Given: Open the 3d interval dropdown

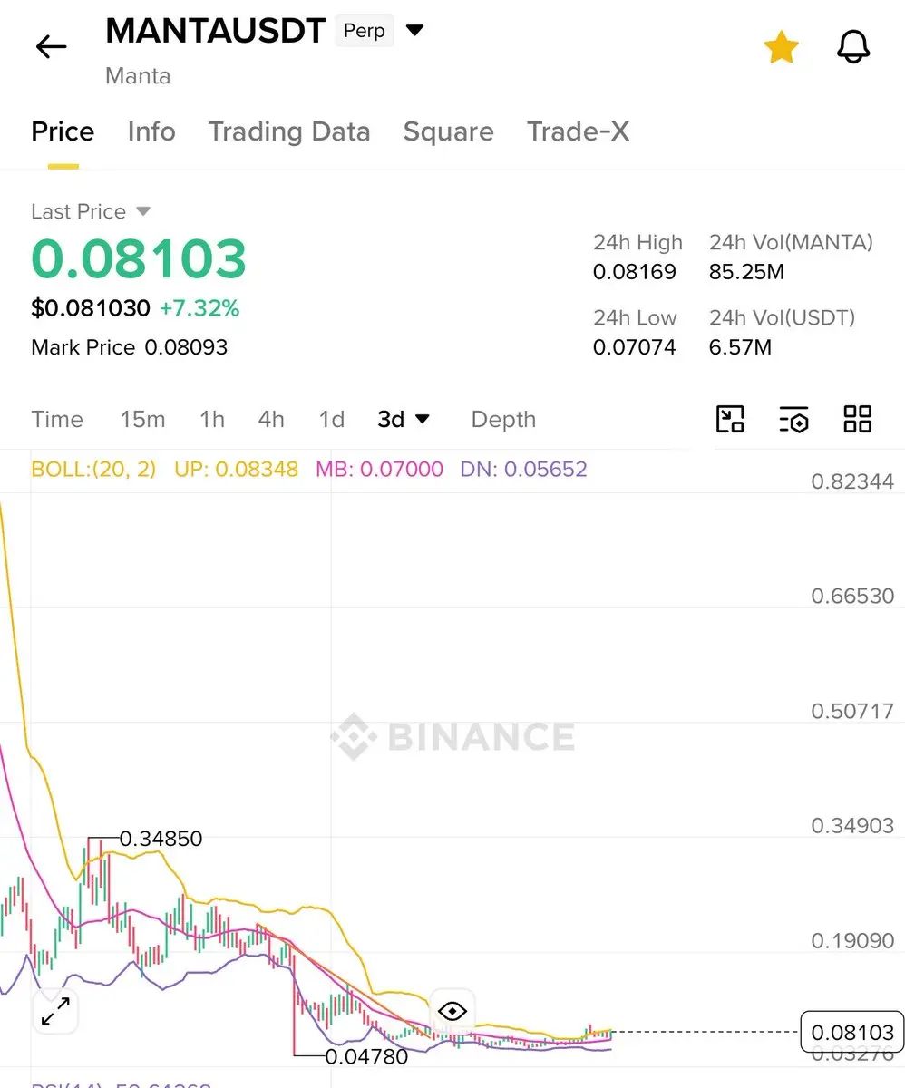Looking at the screenshot, I should coord(404,419).
